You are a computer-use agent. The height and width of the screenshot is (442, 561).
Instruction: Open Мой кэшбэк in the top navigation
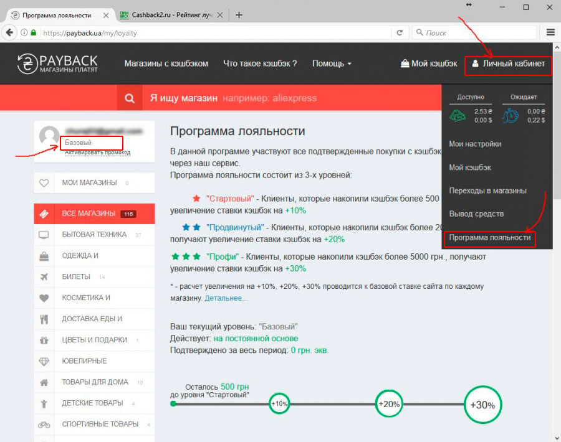point(429,63)
